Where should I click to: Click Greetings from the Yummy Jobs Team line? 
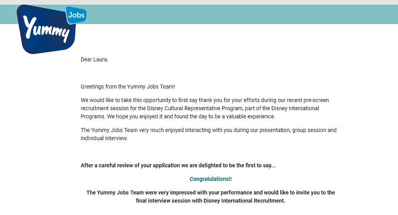click(x=128, y=87)
